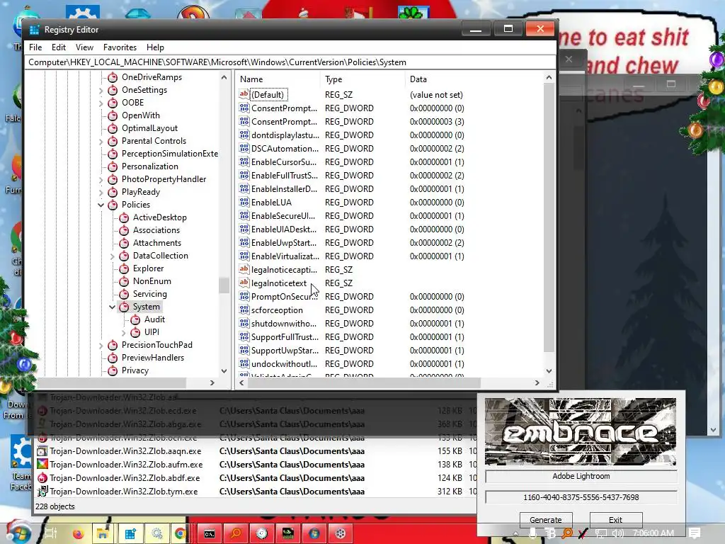This screenshot has height=544, width=725.
Task: Select the EnableVirtualizat... value
Action: pos(285,256)
